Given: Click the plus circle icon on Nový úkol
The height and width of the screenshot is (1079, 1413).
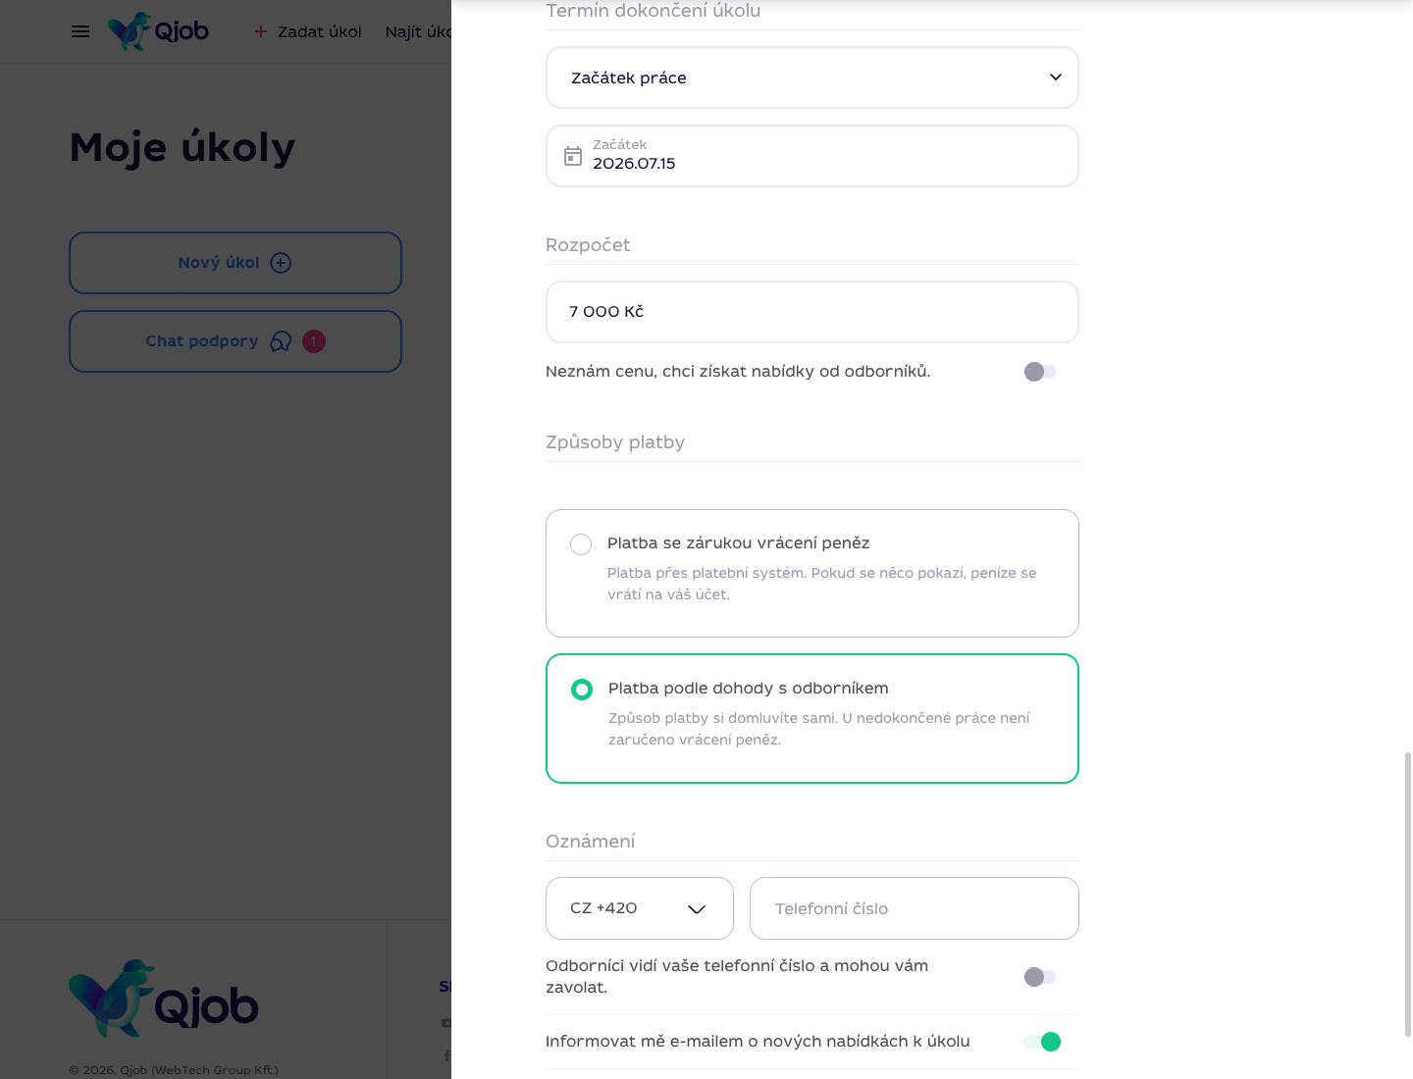Looking at the screenshot, I should (281, 263).
